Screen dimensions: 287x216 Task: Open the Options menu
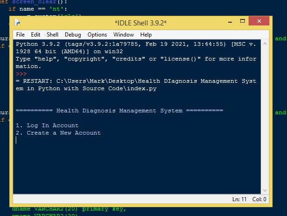pyautogui.click(x=97, y=35)
